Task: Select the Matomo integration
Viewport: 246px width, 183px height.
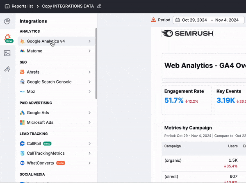Action: click(56, 51)
